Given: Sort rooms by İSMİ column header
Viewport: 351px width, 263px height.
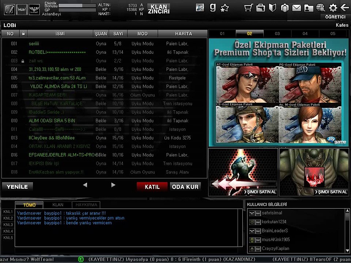Looking at the screenshot, I should [60, 34].
